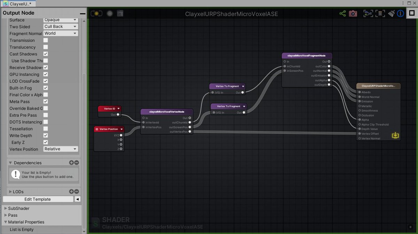Open the node palette list icon
Viewport: 418px width, 234px height.
point(119,13)
